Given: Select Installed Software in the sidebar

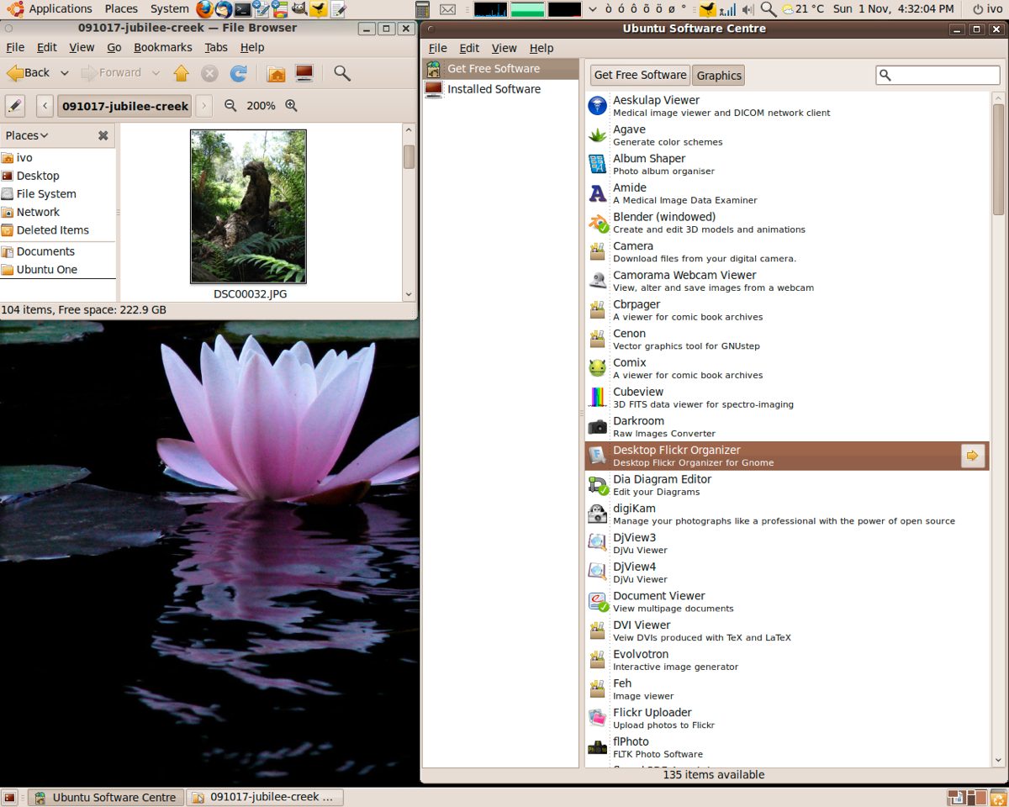Looking at the screenshot, I should coord(494,89).
